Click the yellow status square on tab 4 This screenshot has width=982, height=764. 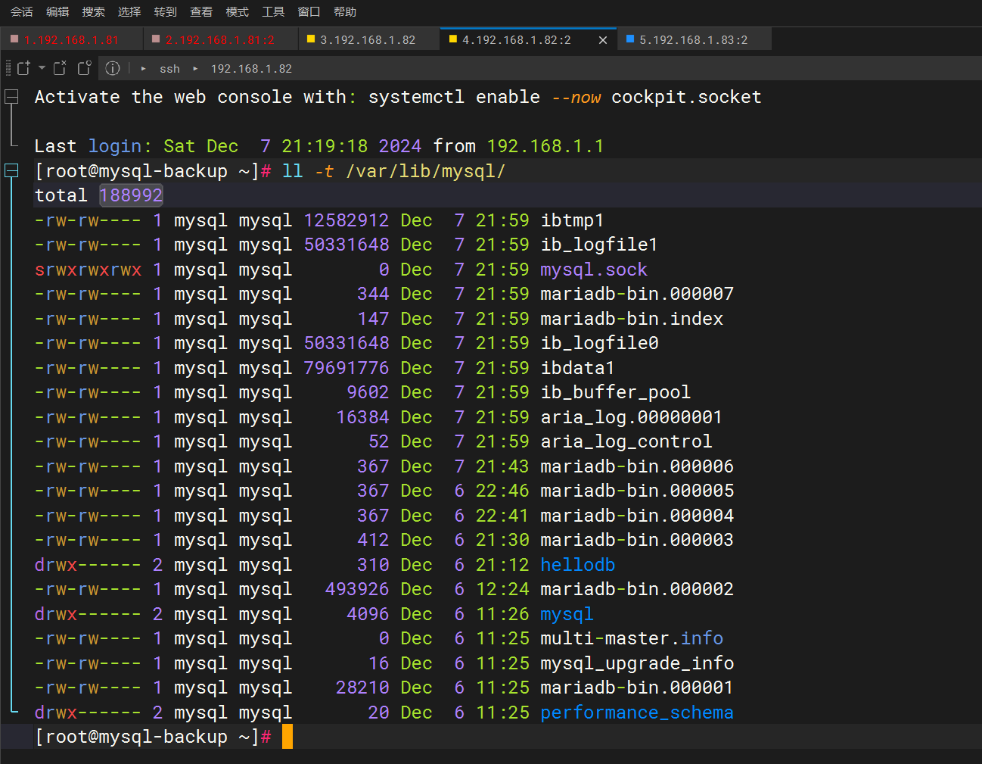(453, 39)
